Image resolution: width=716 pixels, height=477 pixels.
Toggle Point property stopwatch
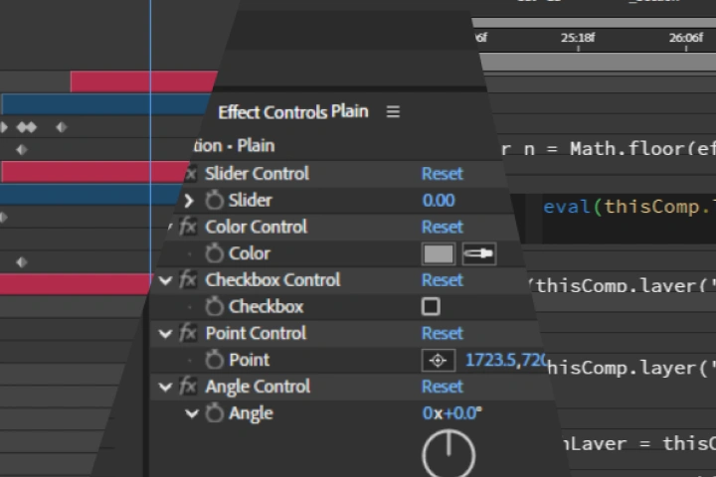[214, 360]
